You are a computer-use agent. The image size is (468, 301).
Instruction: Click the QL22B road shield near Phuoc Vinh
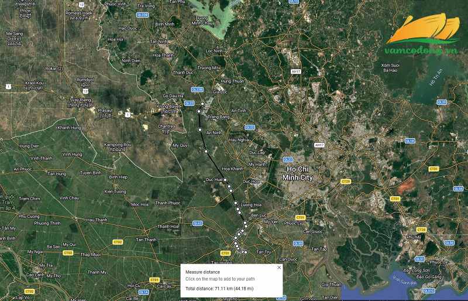(142, 15)
